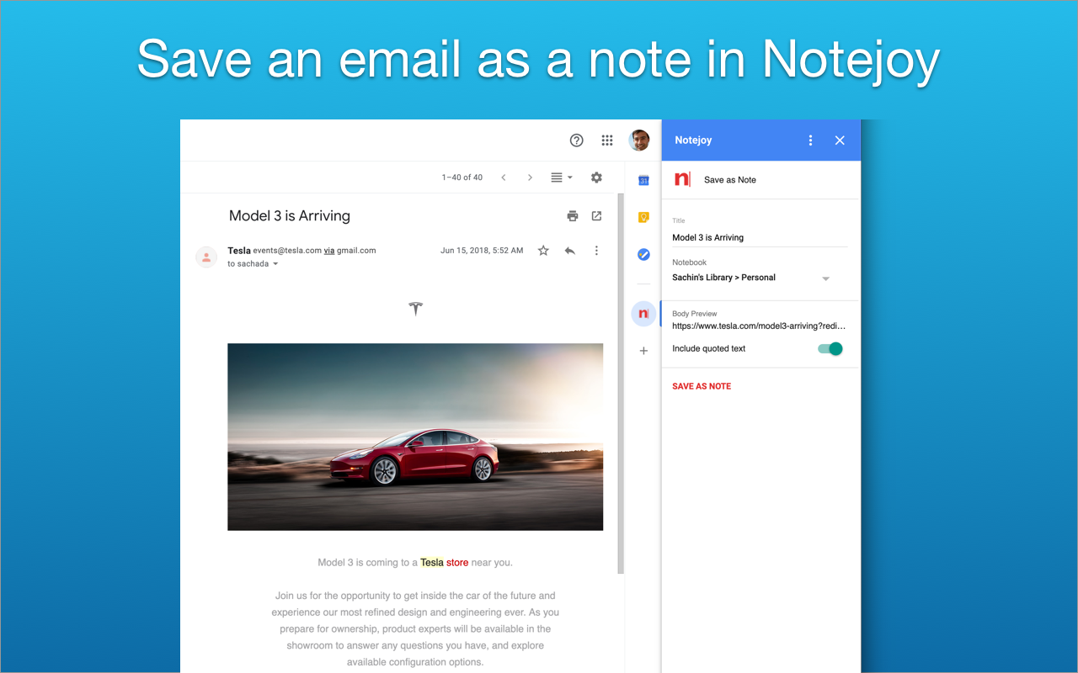The image size is (1078, 673).
Task: Reply to the Tesla email
Action: click(570, 251)
